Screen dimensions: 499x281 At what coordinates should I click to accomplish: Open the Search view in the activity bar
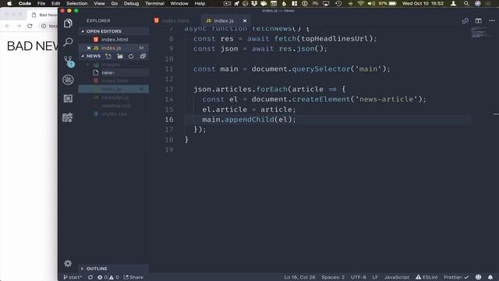68,41
